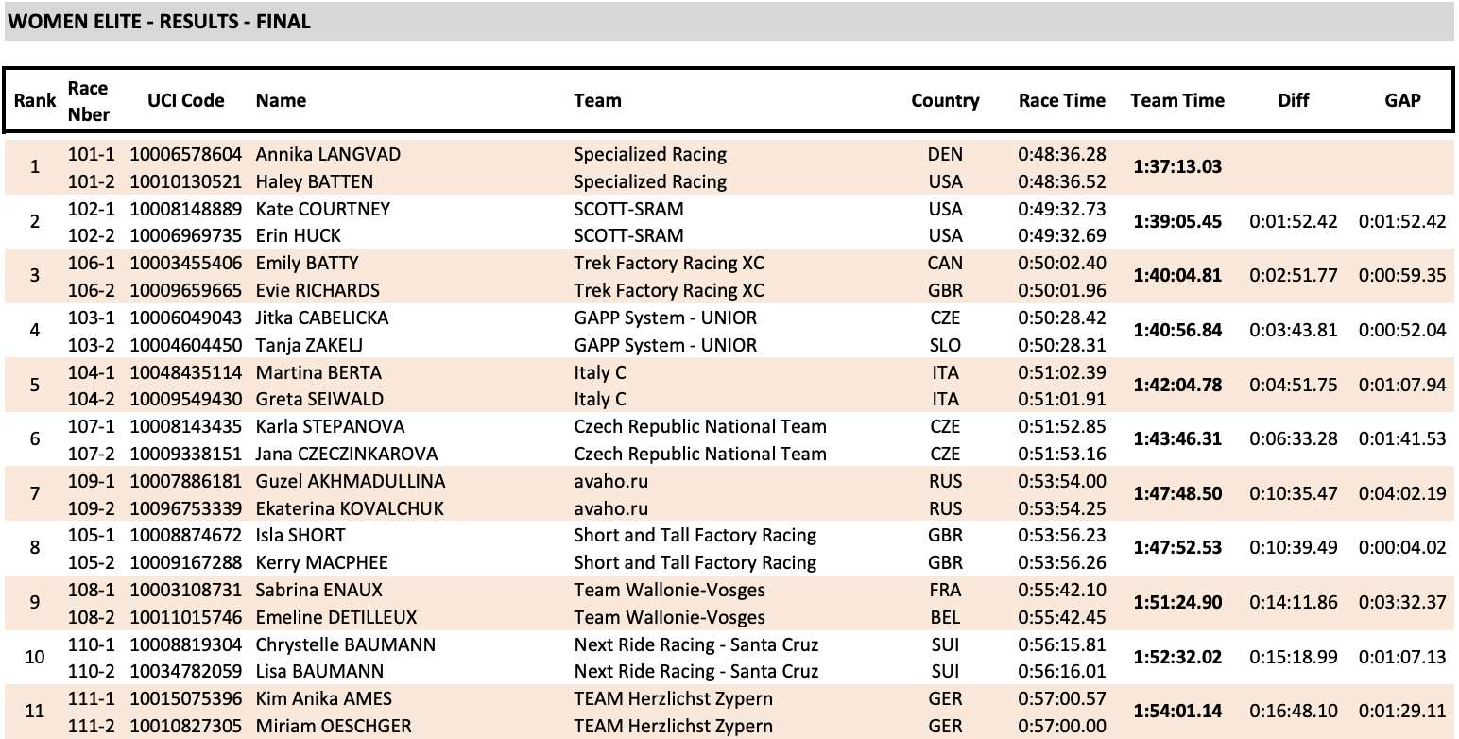
Task: Click team time 1:47:52.53
Action: point(1177,548)
